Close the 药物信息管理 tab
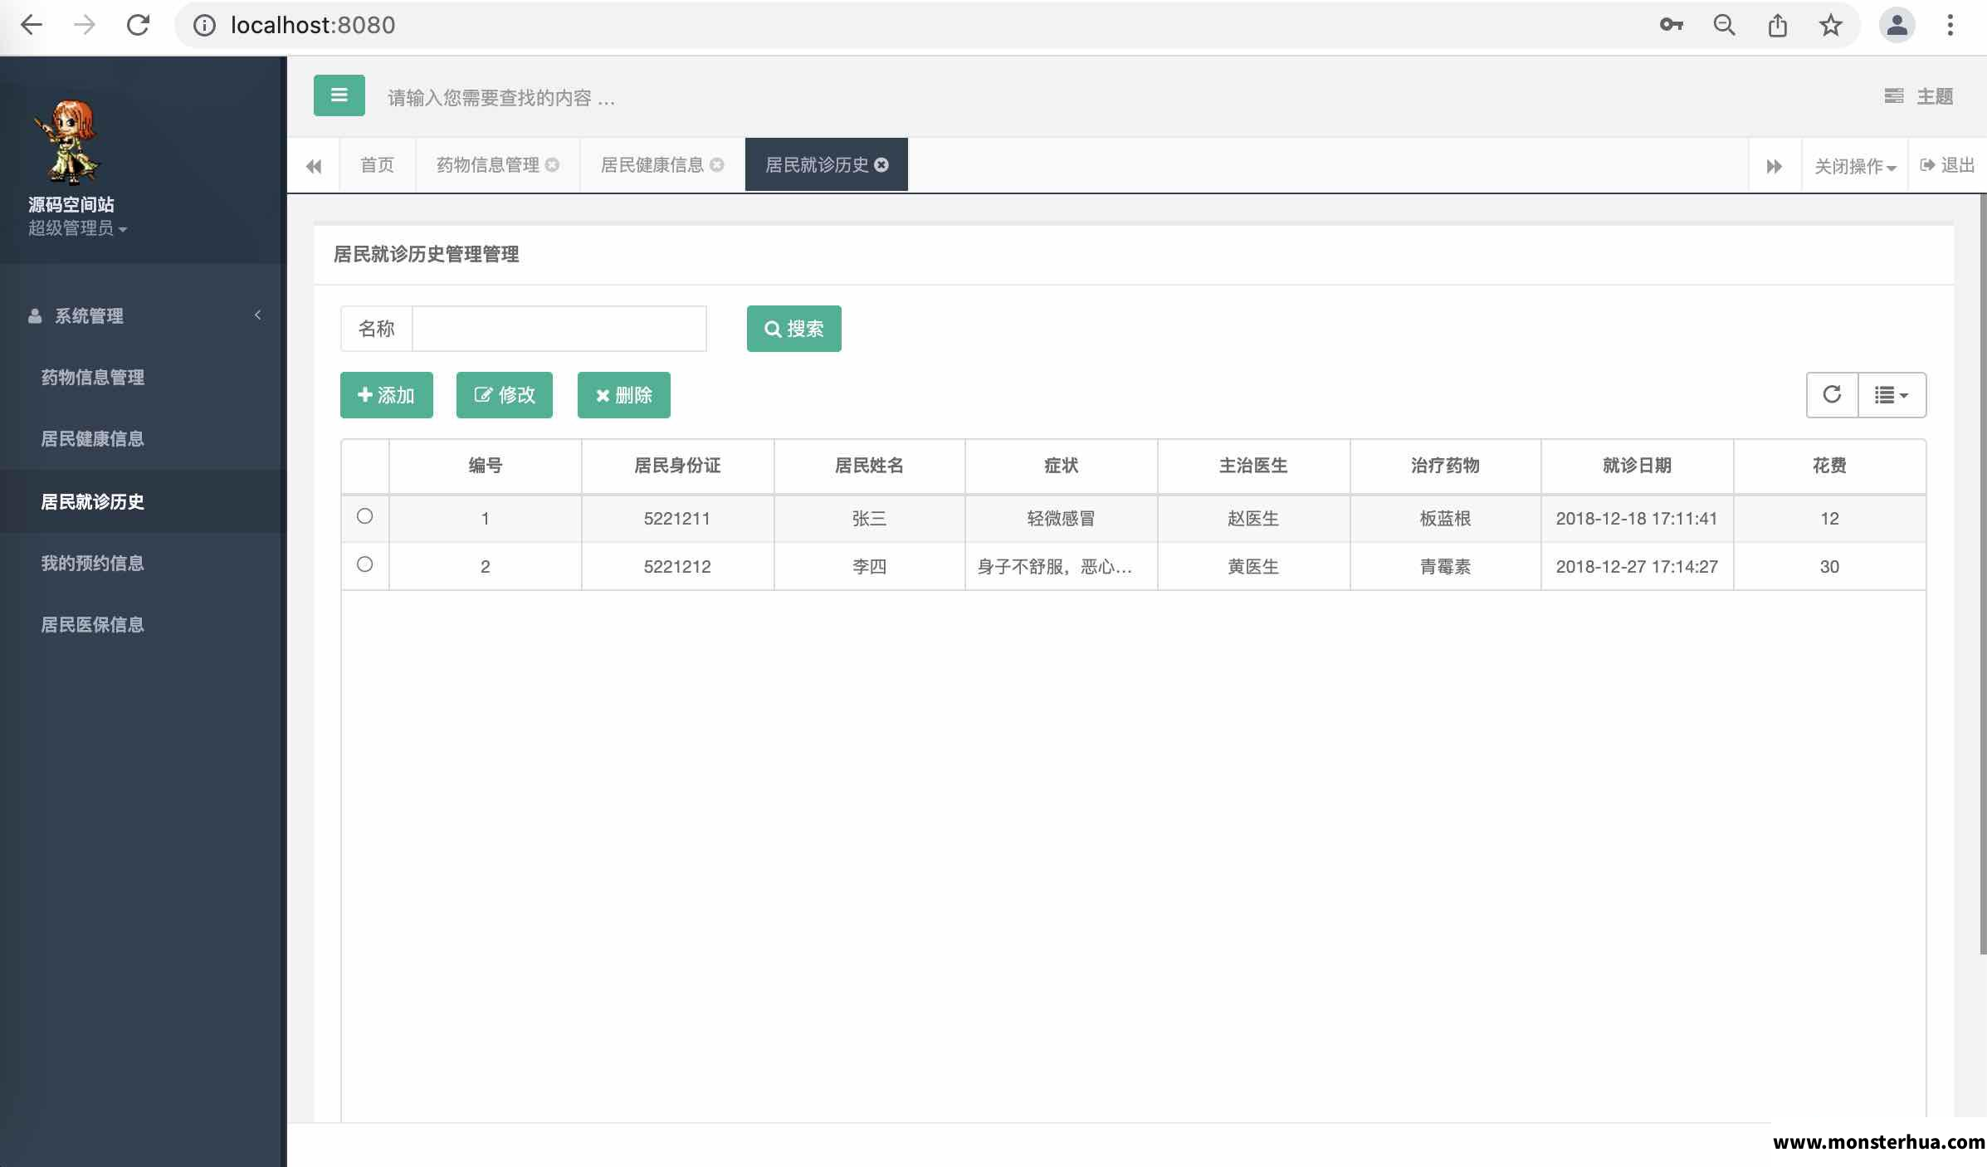Viewport: 1987px width, 1167px height. [x=552, y=165]
